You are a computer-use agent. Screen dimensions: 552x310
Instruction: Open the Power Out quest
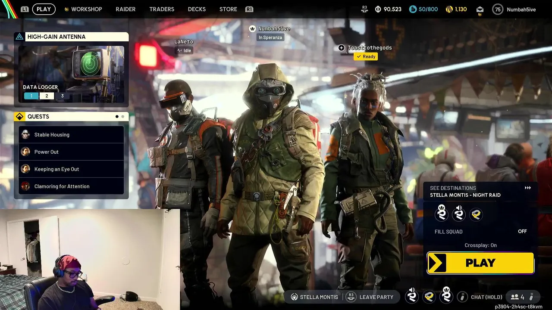pyautogui.click(x=71, y=152)
